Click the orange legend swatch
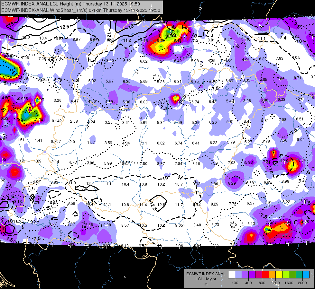The width and height of the screenshot is (315, 289). 272,275
